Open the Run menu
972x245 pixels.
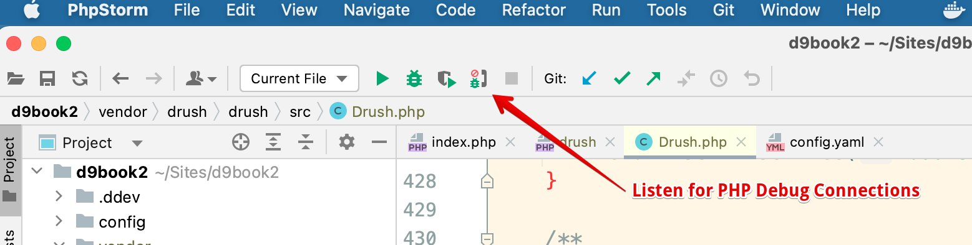606,11
